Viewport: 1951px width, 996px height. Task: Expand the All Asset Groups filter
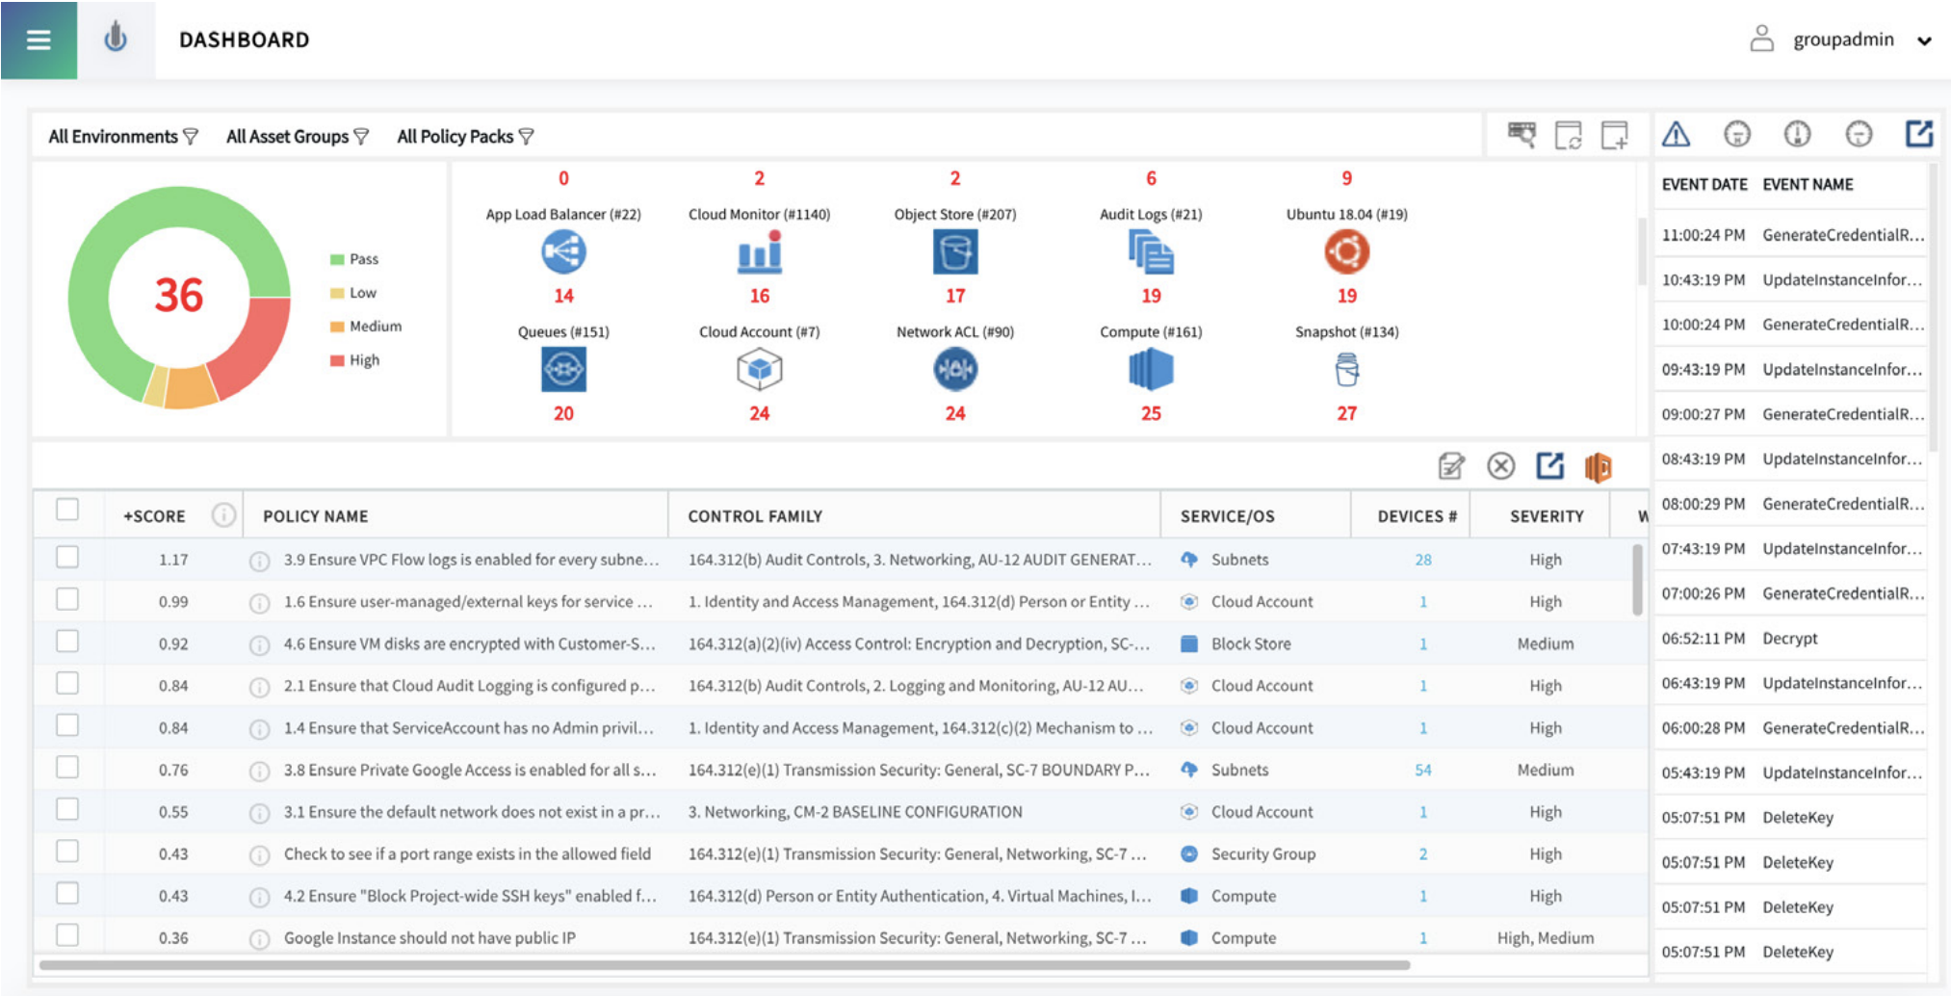click(297, 137)
